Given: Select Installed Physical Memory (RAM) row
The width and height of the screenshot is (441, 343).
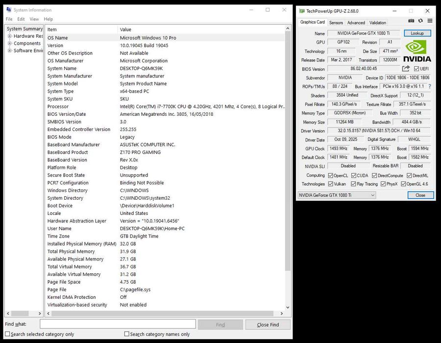Looking at the screenshot, I should (x=165, y=244).
